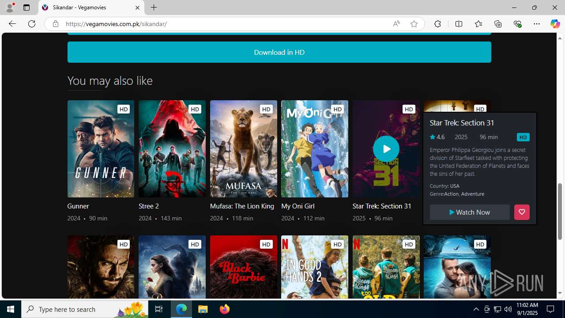
Task: Open File Explorer taskbar icon
Action: click(203, 309)
